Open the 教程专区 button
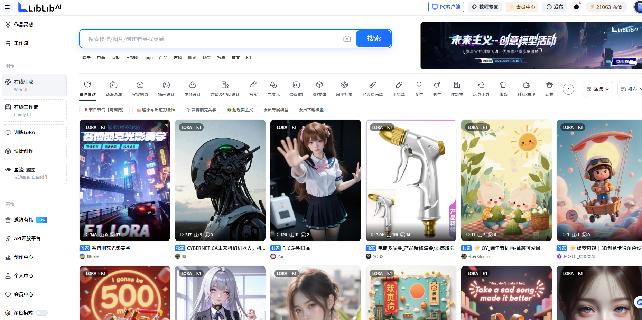The height and width of the screenshot is (320, 642). 485,7
